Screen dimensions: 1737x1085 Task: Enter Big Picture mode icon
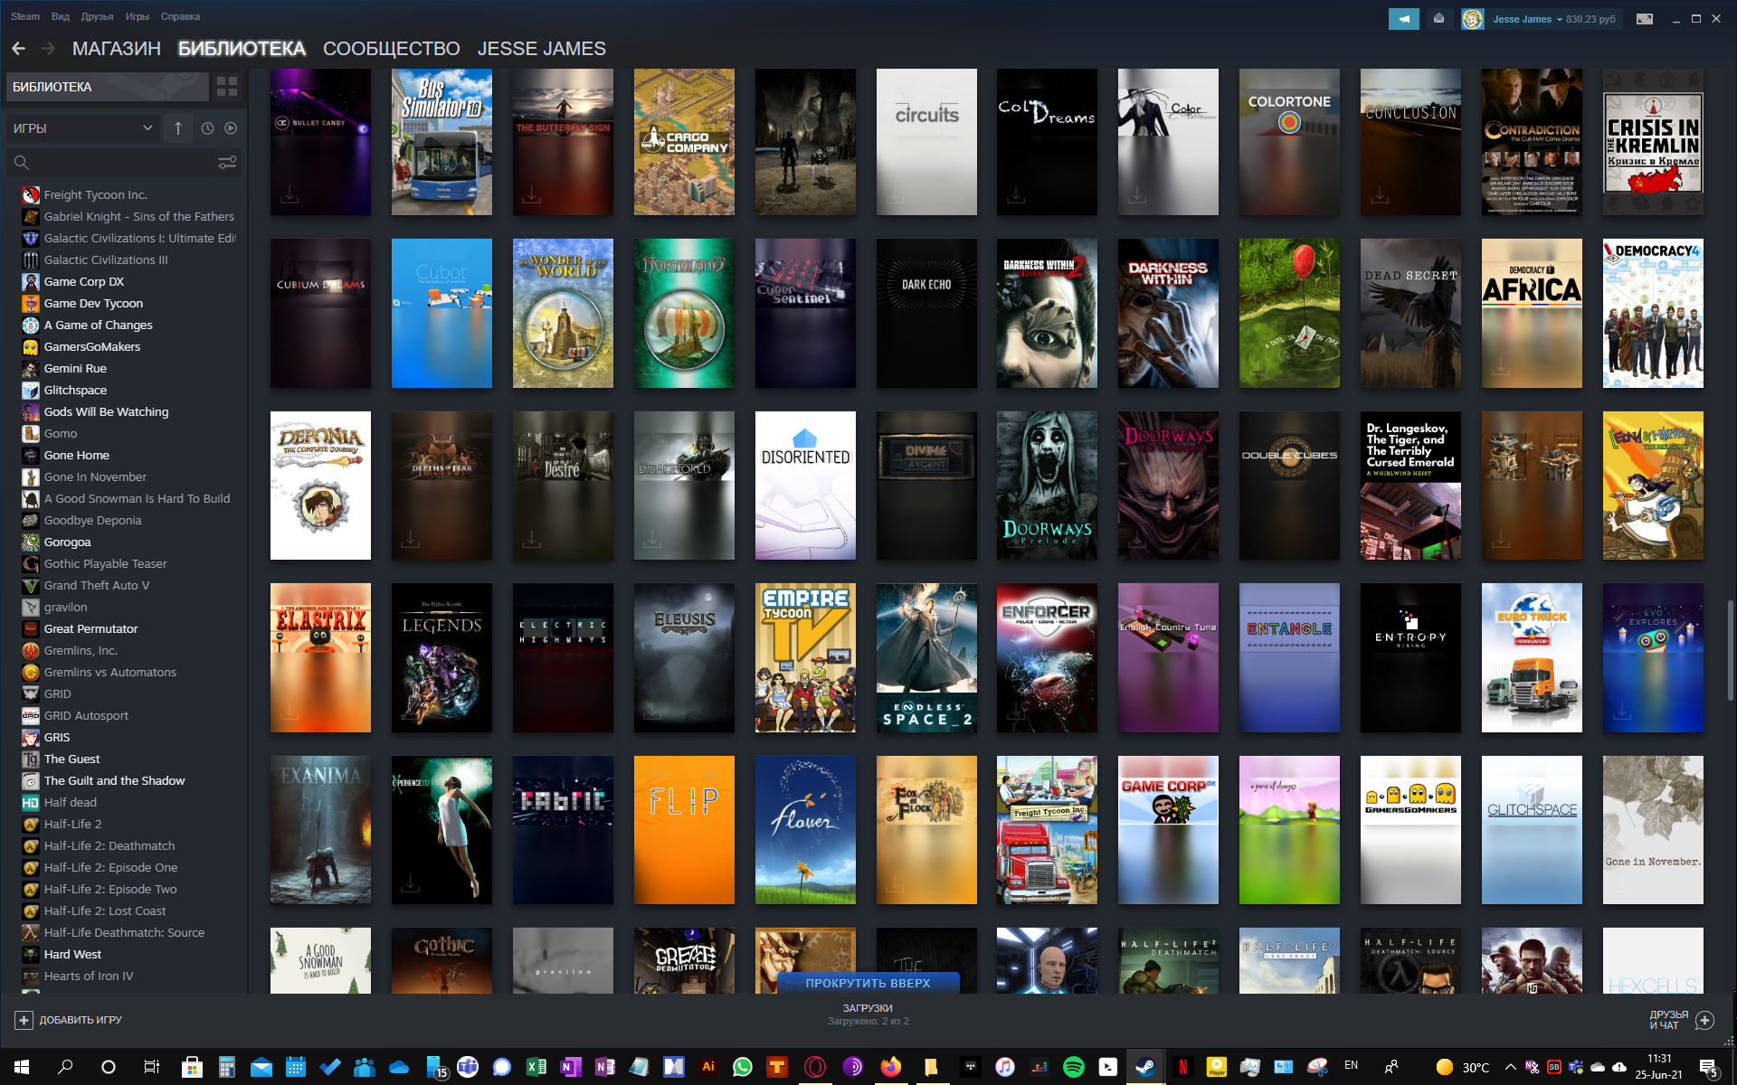click(1645, 18)
